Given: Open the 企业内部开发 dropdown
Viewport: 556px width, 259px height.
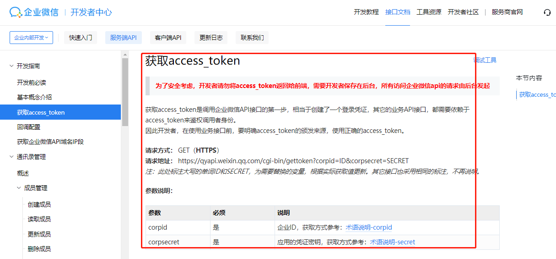Looking at the screenshot, I should coord(31,38).
